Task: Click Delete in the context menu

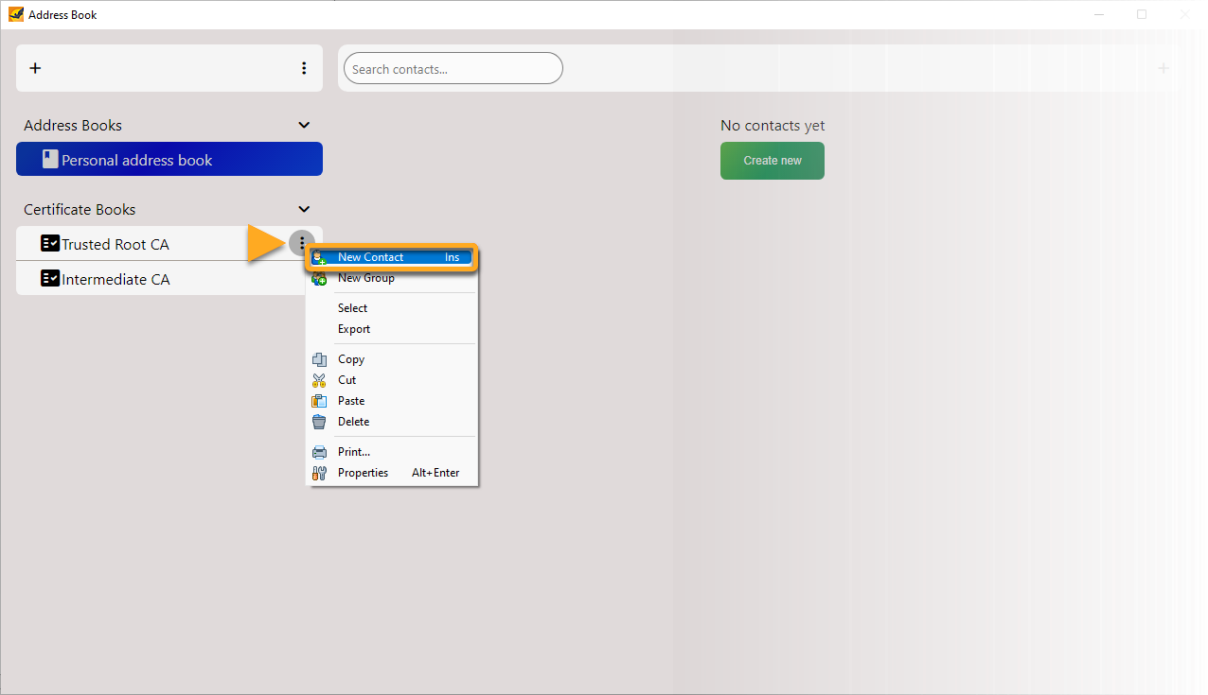Action: coord(353,422)
